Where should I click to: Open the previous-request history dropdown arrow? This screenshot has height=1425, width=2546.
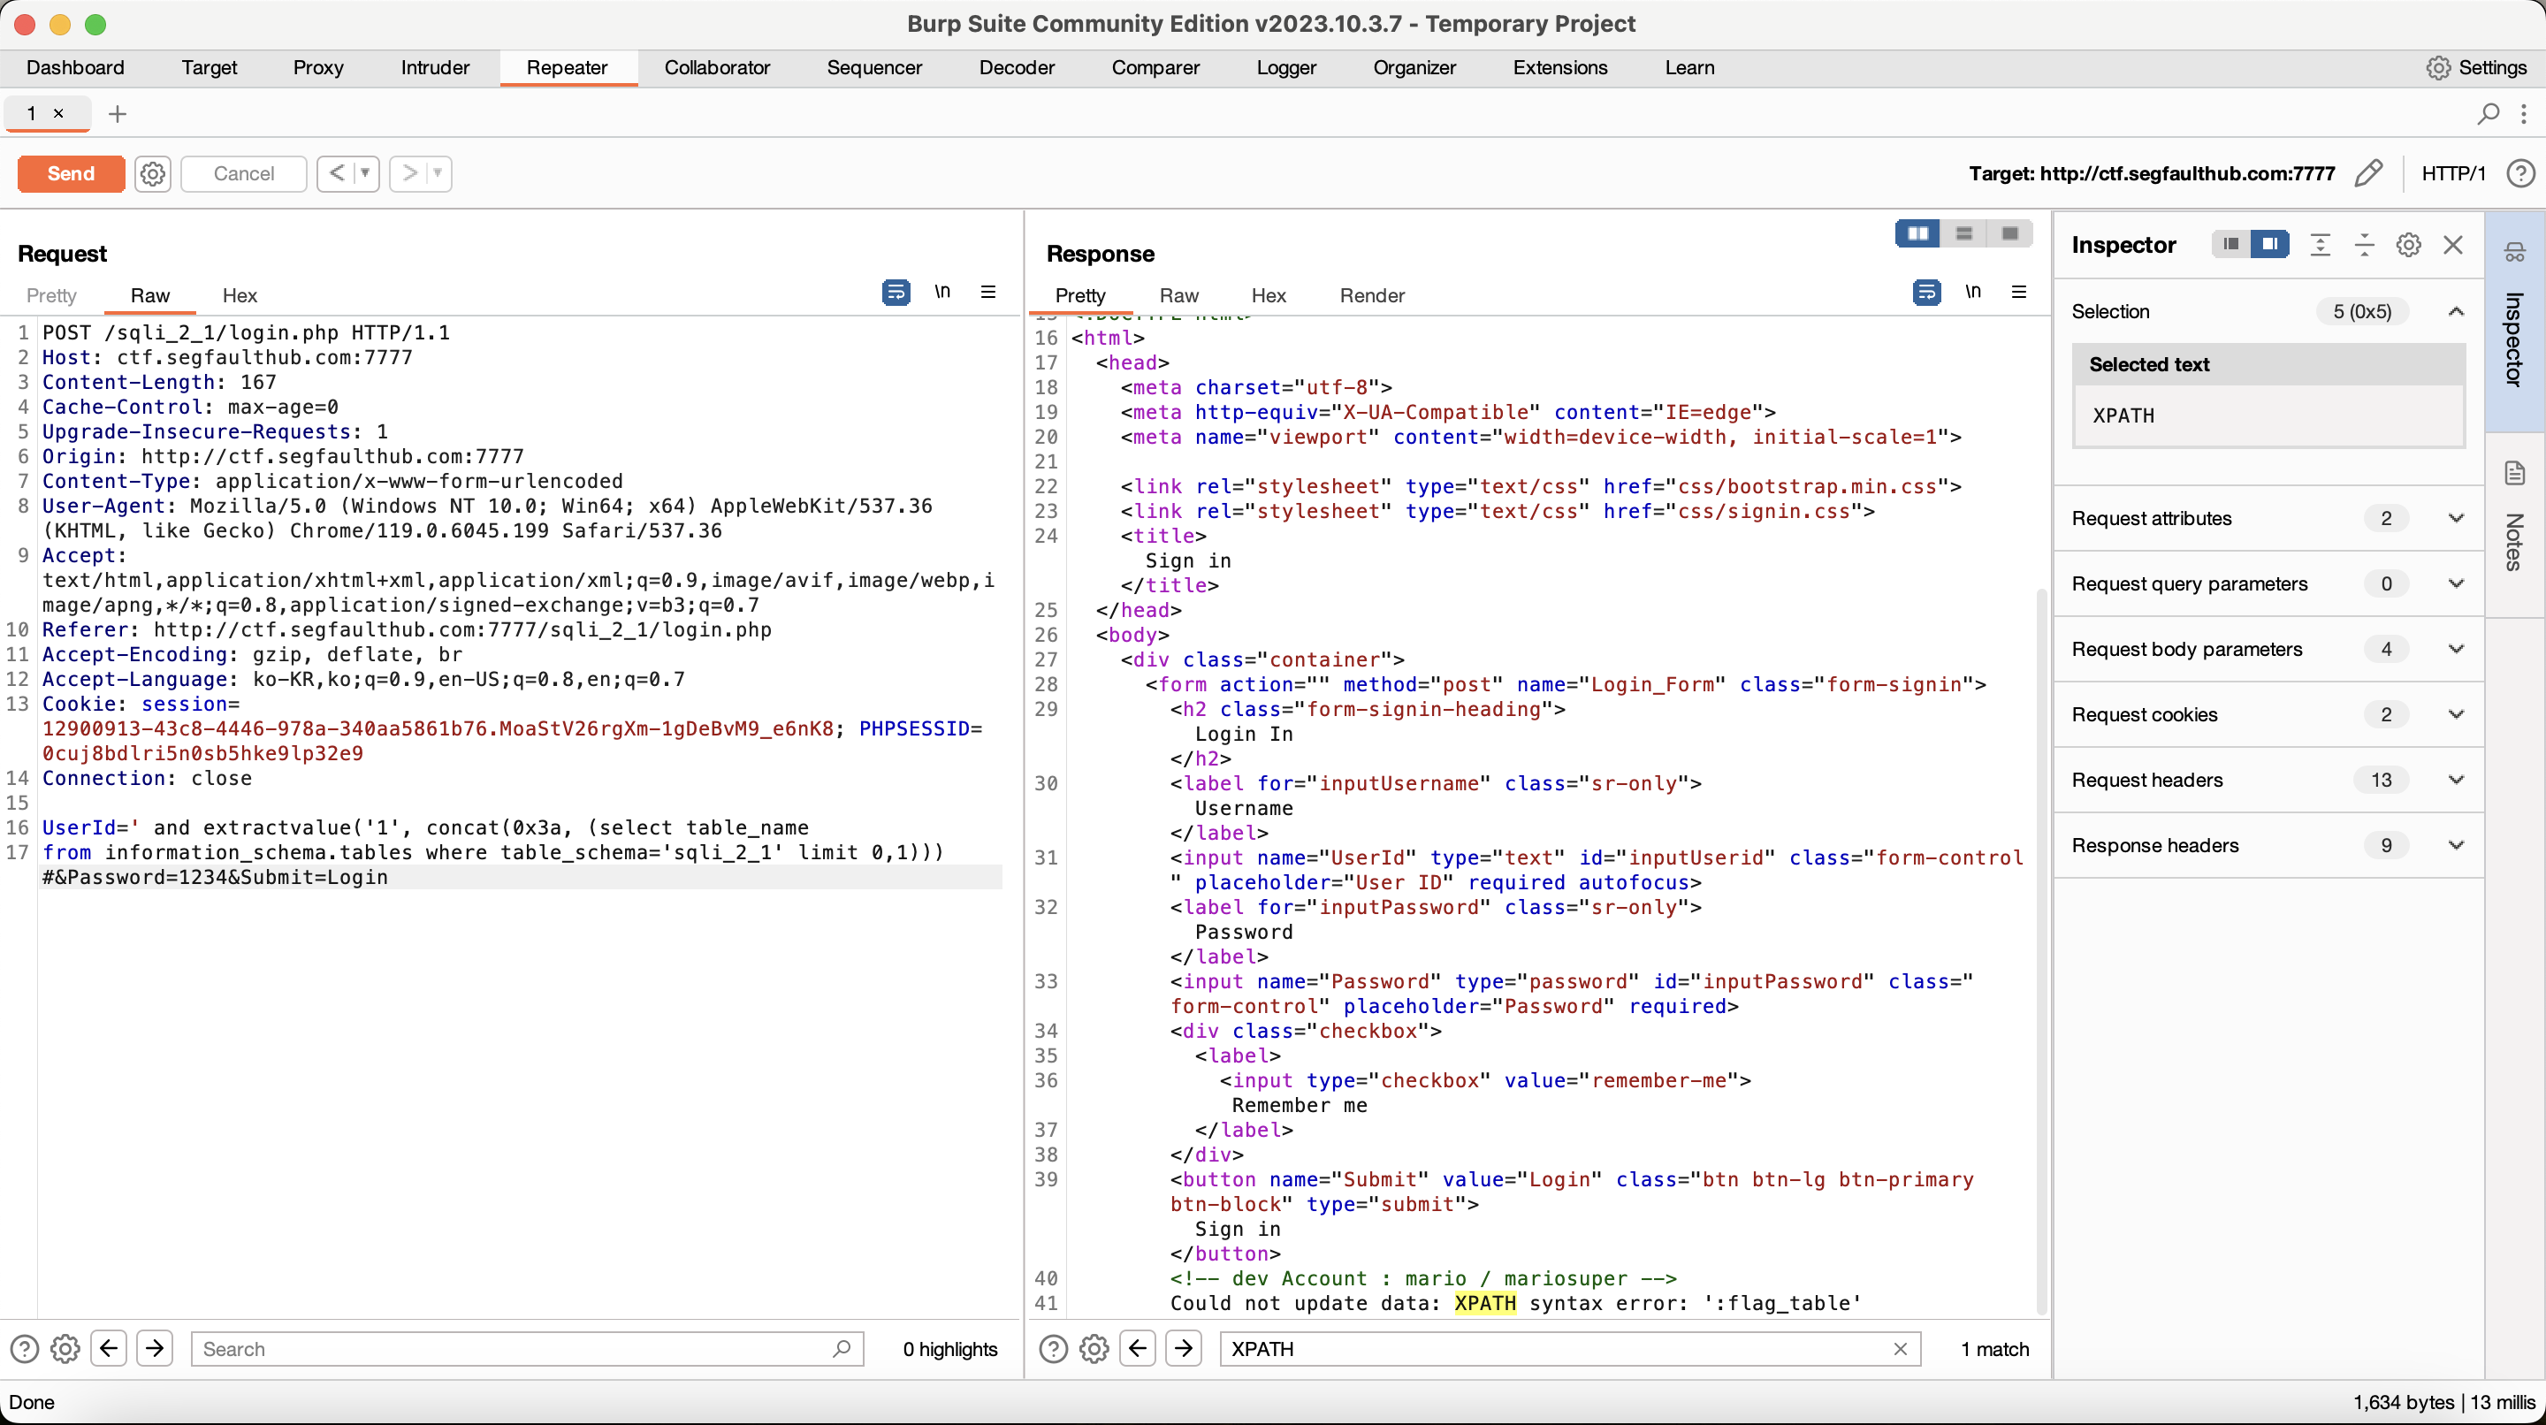pyautogui.click(x=366, y=173)
